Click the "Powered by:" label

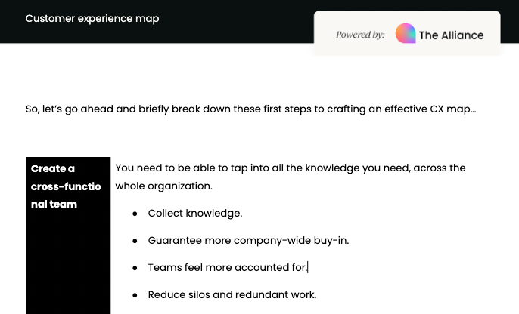[x=360, y=35]
